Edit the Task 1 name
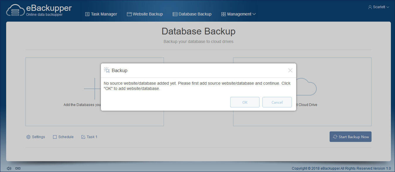The width and height of the screenshot is (395, 172). [x=89, y=137]
